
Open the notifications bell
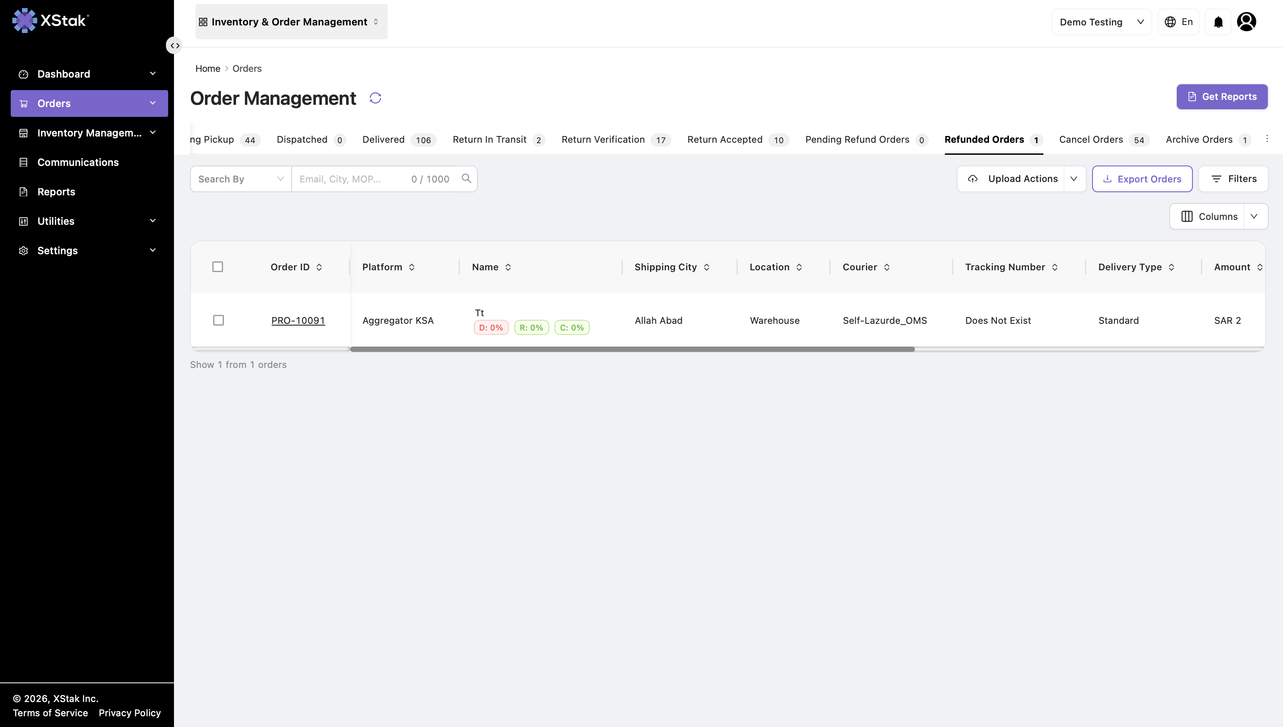pos(1218,22)
